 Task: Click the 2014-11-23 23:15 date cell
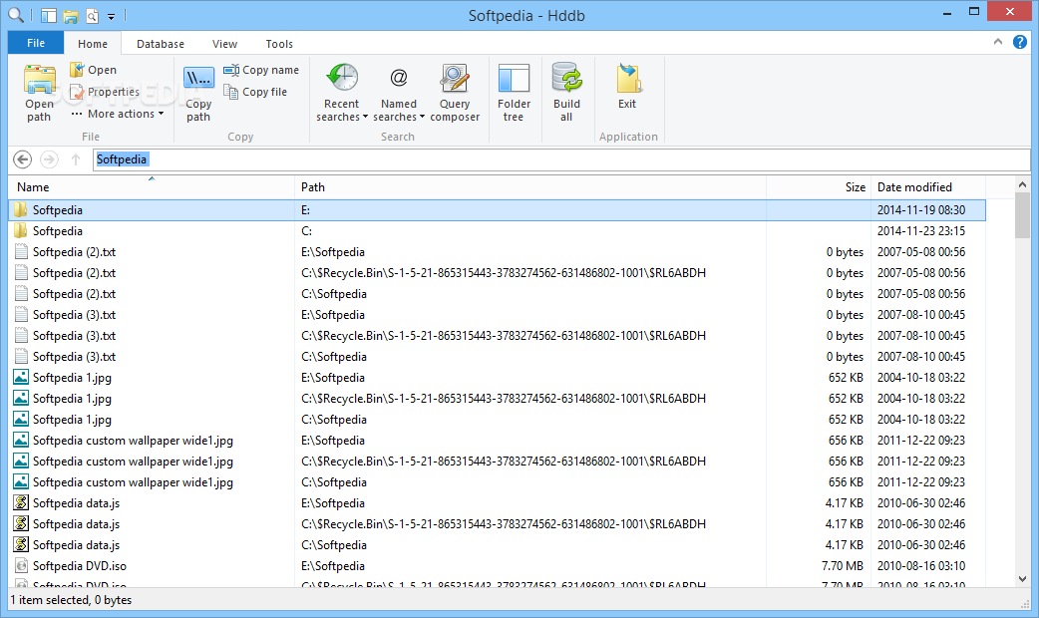tap(921, 231)
